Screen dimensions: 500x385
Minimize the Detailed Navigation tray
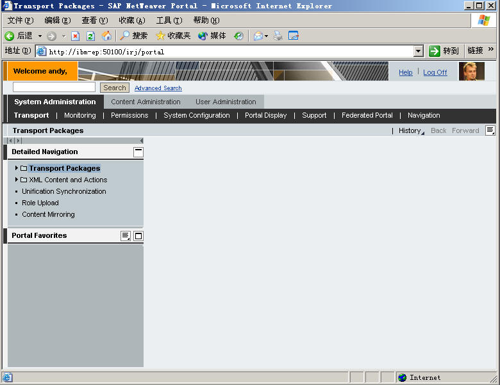[138, 152]
